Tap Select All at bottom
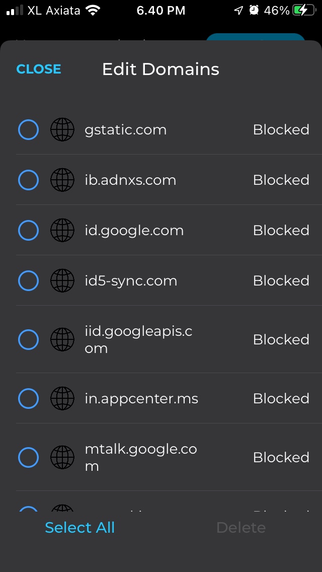Image resolution: width=322 pixels, height=572 pixels. [80, 527]
